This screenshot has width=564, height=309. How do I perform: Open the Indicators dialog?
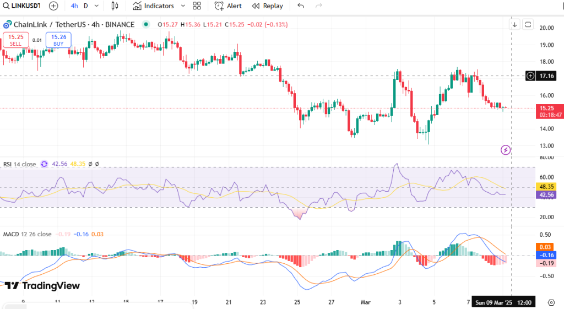pyautogui.click(x=153, y=6)
